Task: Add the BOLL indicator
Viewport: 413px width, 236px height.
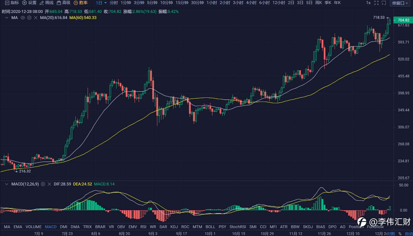Action: click(210, 227)
